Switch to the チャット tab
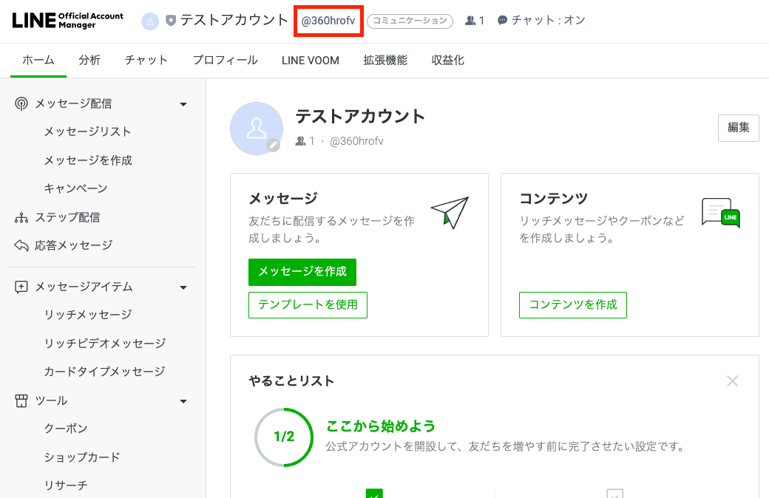Screen dimensions: 769x498 [x=146, y=61]
